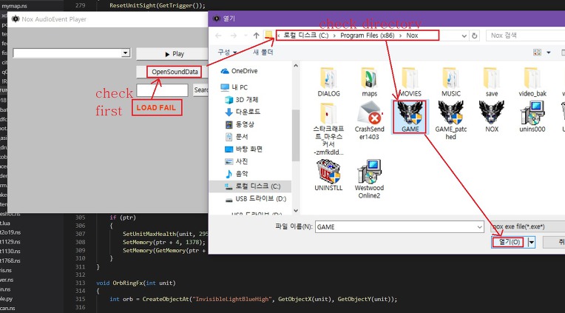The height and width of the screenshot is (313, 565).
Task: Select the Westwood Online2 icon
Action: click(369, 179)
